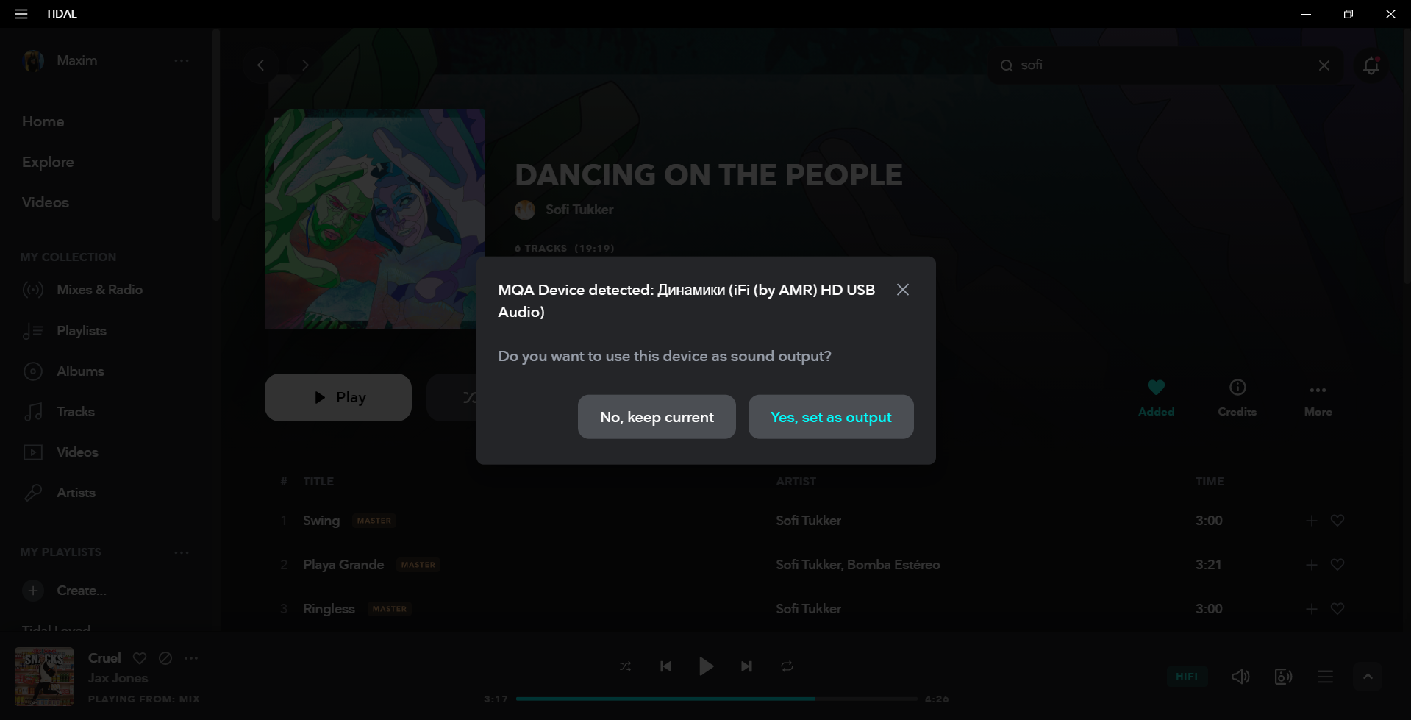This screenshot has width=1411, height=720.
Task: Open the notifications bell
Action: [x=1371, y=65]
